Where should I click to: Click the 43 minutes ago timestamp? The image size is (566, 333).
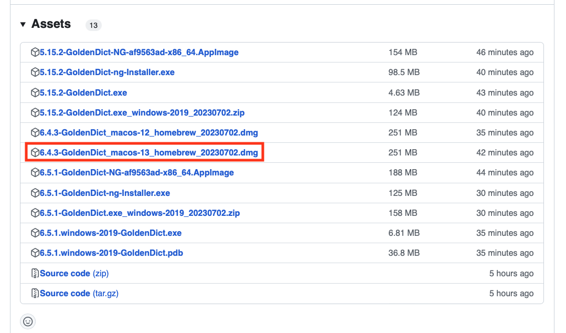[x=505, y=92]
